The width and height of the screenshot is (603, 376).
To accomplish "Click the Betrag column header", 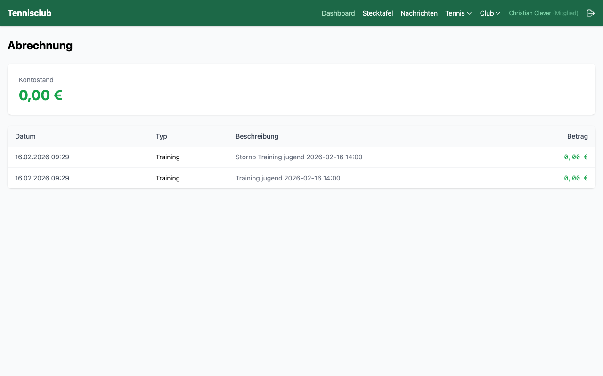I will pyautogui.click(x=577, y=136).
